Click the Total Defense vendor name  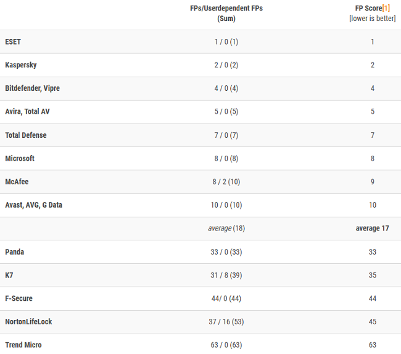(x=25, y=135)
